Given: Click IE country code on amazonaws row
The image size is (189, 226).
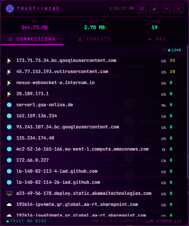Looking at the screenshot, I should (164, 150).
